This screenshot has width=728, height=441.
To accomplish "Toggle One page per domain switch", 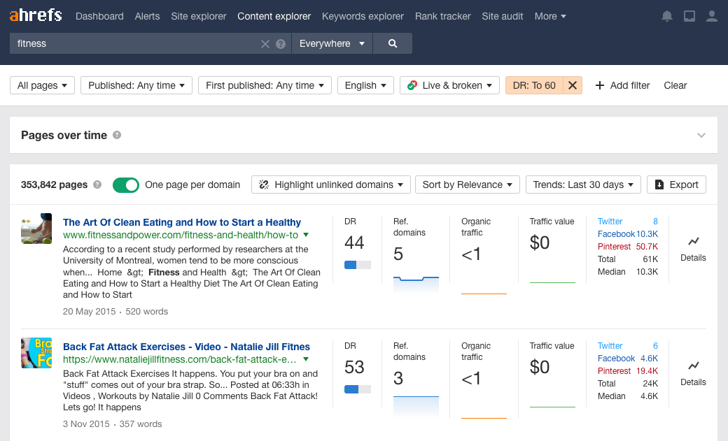I will pos(126,185).
